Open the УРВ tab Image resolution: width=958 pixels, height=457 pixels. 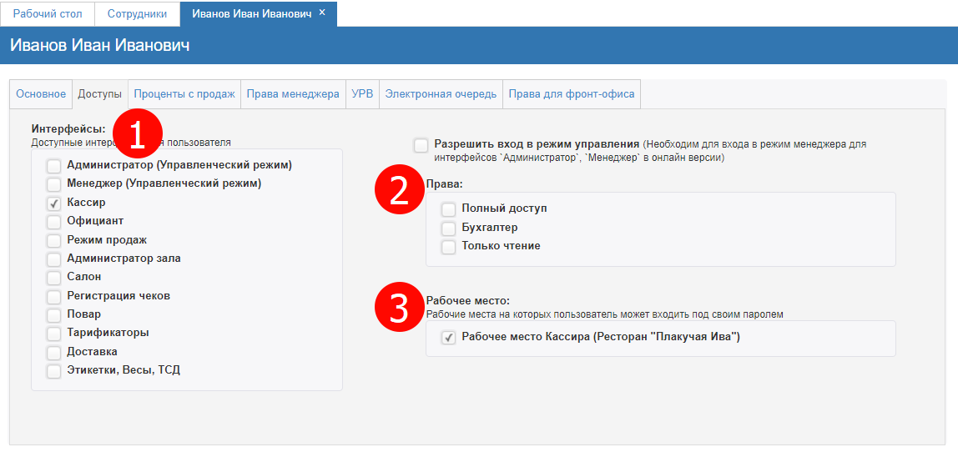point(362,94)
